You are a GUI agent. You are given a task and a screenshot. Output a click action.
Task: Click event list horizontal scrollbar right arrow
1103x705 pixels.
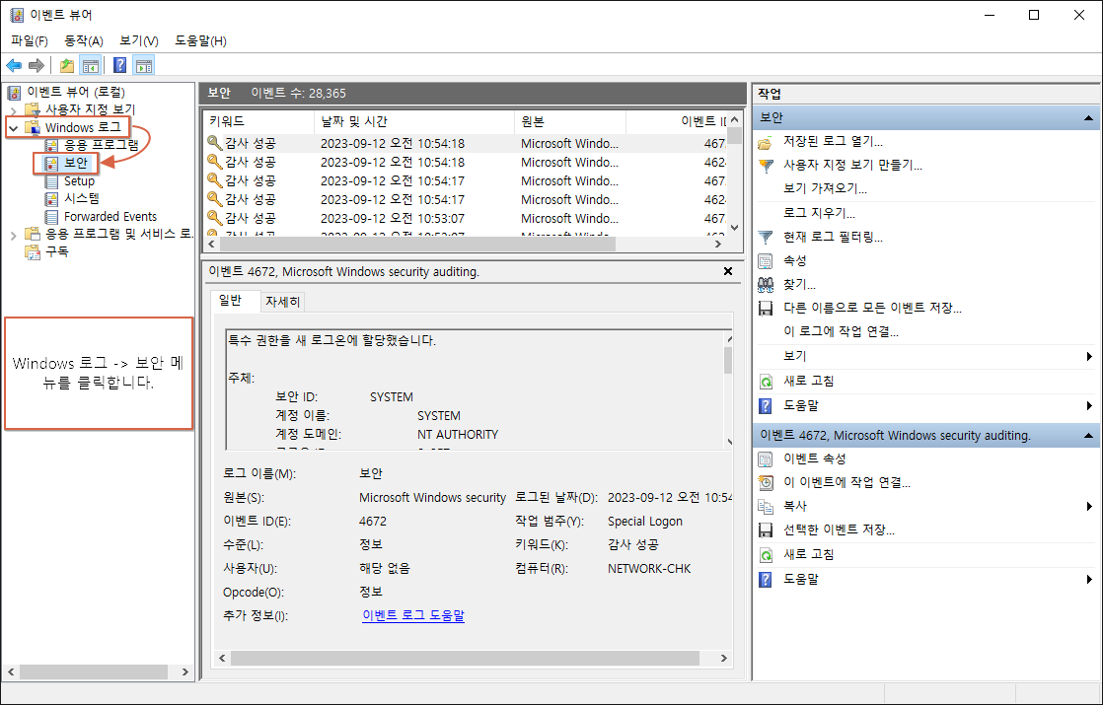[x=718, y=244]
